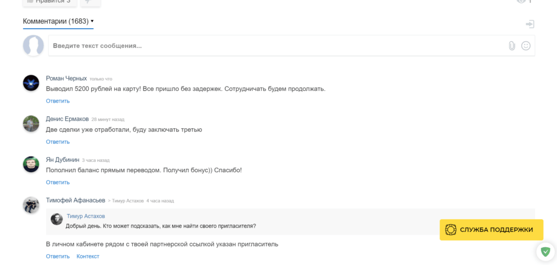Click the eye views icon at top

pyautogui.click(x=521, y=2)
